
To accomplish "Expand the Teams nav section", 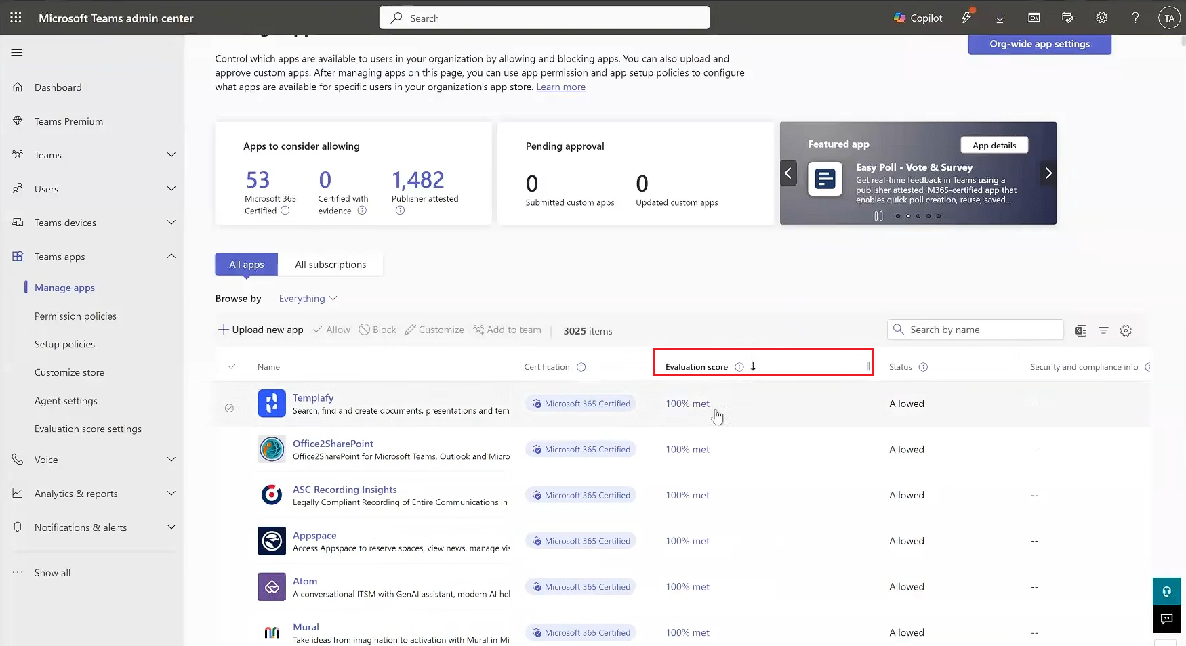I will click(171, 155).
